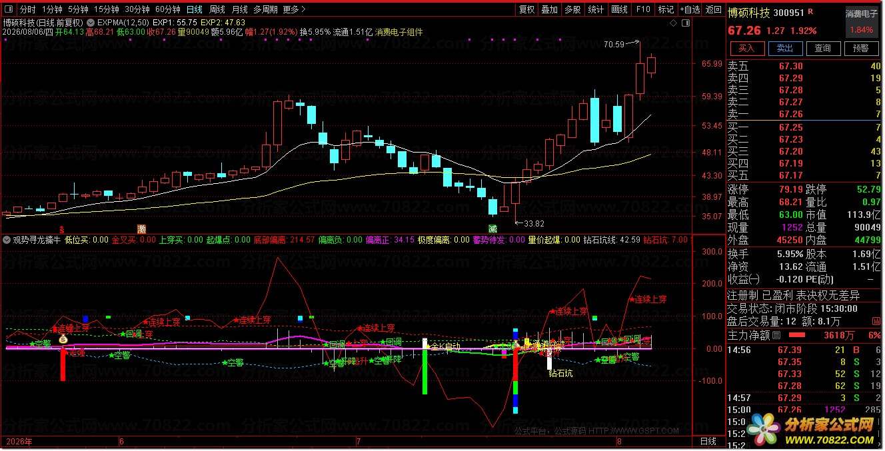Open the 画线 drawing tools
Image resolution: width=885 pixels, height=451 pixels.
click(x=620, y=9)
